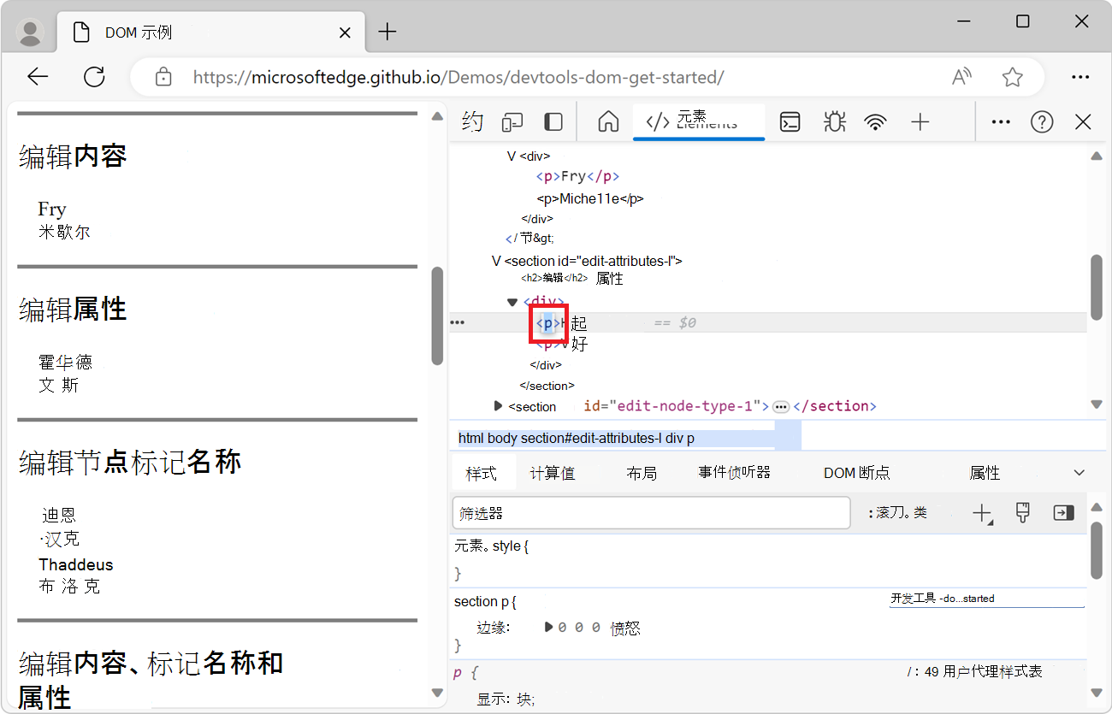Click the section#edit-attributes-l breadcrumb
The width and height of the screenshot is (1112, 714).
[x=591, y=438]
